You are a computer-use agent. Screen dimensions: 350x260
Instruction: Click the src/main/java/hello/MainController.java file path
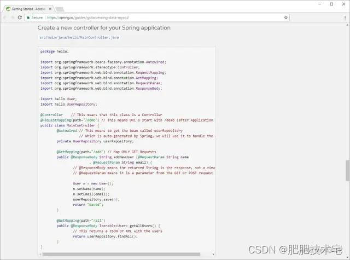click(x=79, y=37)
